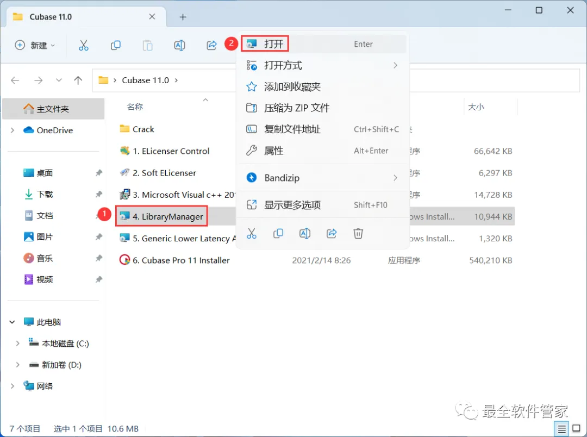Expand 新加卷 (D:) tree node
The height and width of the screenshot is (437, 587).
17,365
